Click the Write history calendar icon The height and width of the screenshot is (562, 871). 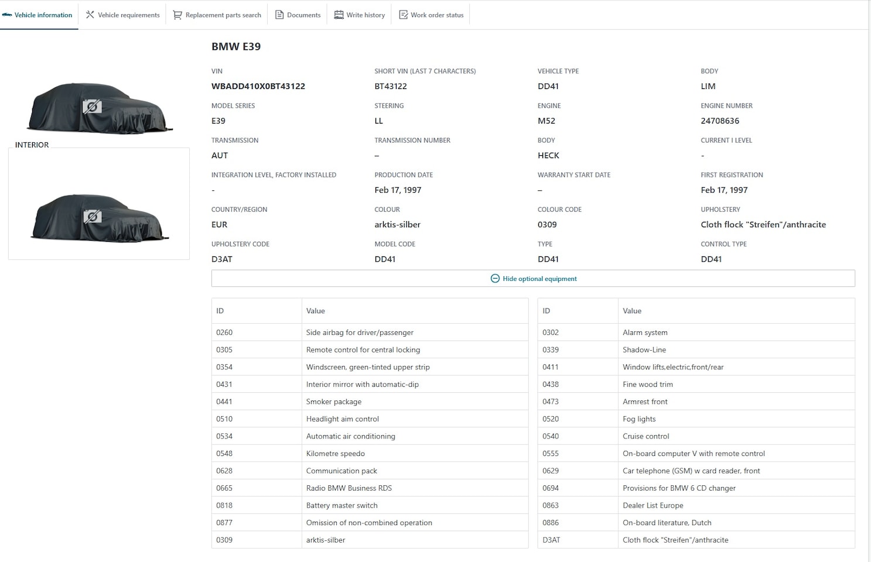click(339, 15)
